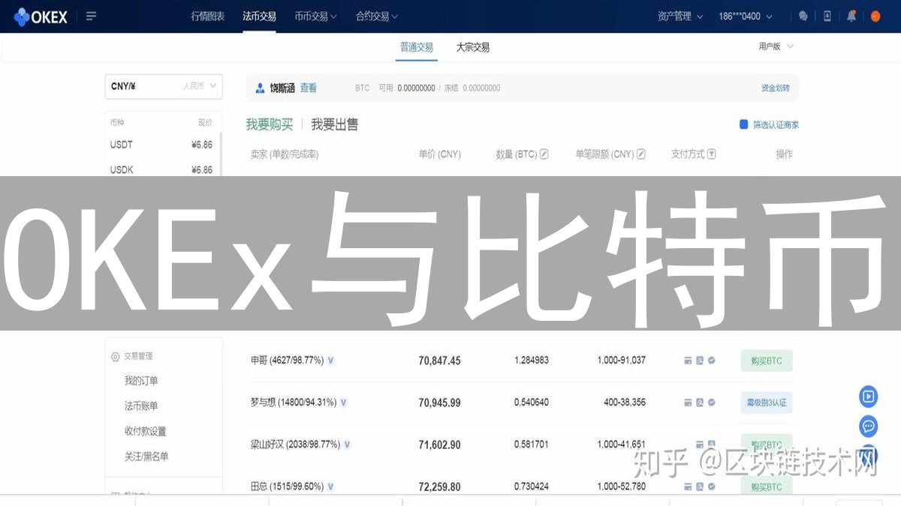Image resolution: width=901 pixels, height=506 pixels.
Task: Expand the 合约交易 menu
Action: [x=377, y=16]
